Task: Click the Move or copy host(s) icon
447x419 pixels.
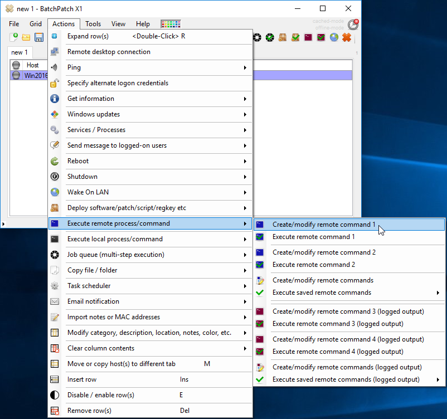Action: (55, 364)
